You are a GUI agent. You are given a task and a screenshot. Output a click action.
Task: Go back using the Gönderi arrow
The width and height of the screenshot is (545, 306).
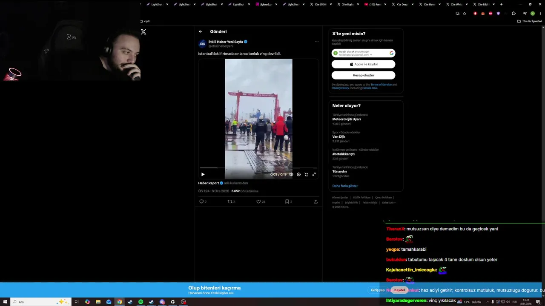(x=201, y=31)
